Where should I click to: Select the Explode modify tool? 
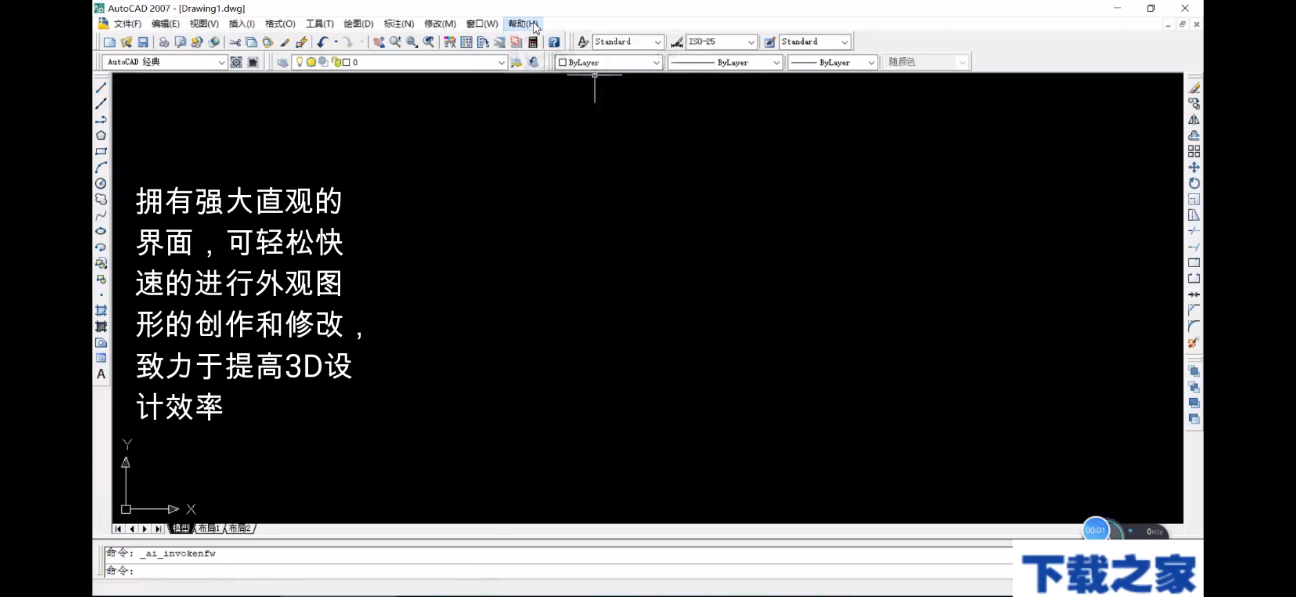coord(1194,342)
